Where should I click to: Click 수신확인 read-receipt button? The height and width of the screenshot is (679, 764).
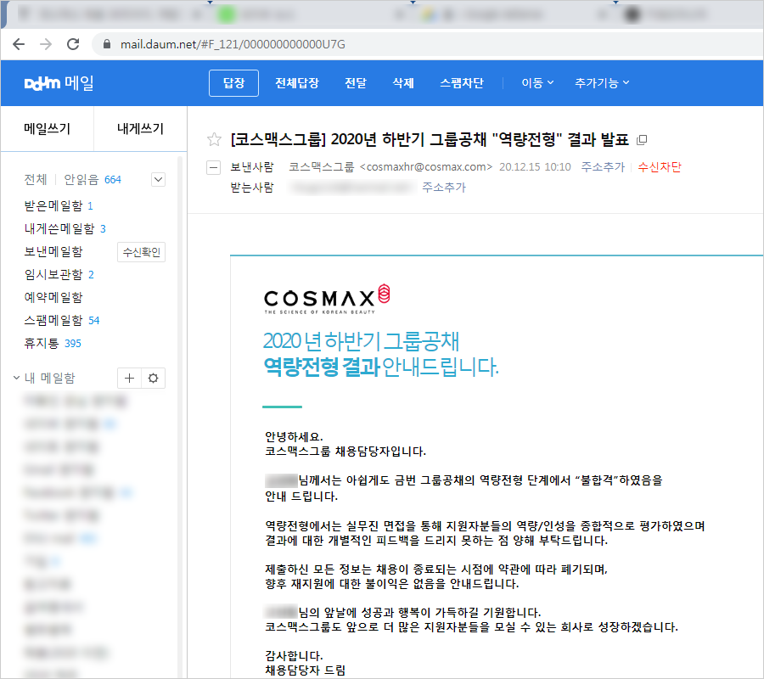pyautogui.click(x=141, y=252)
